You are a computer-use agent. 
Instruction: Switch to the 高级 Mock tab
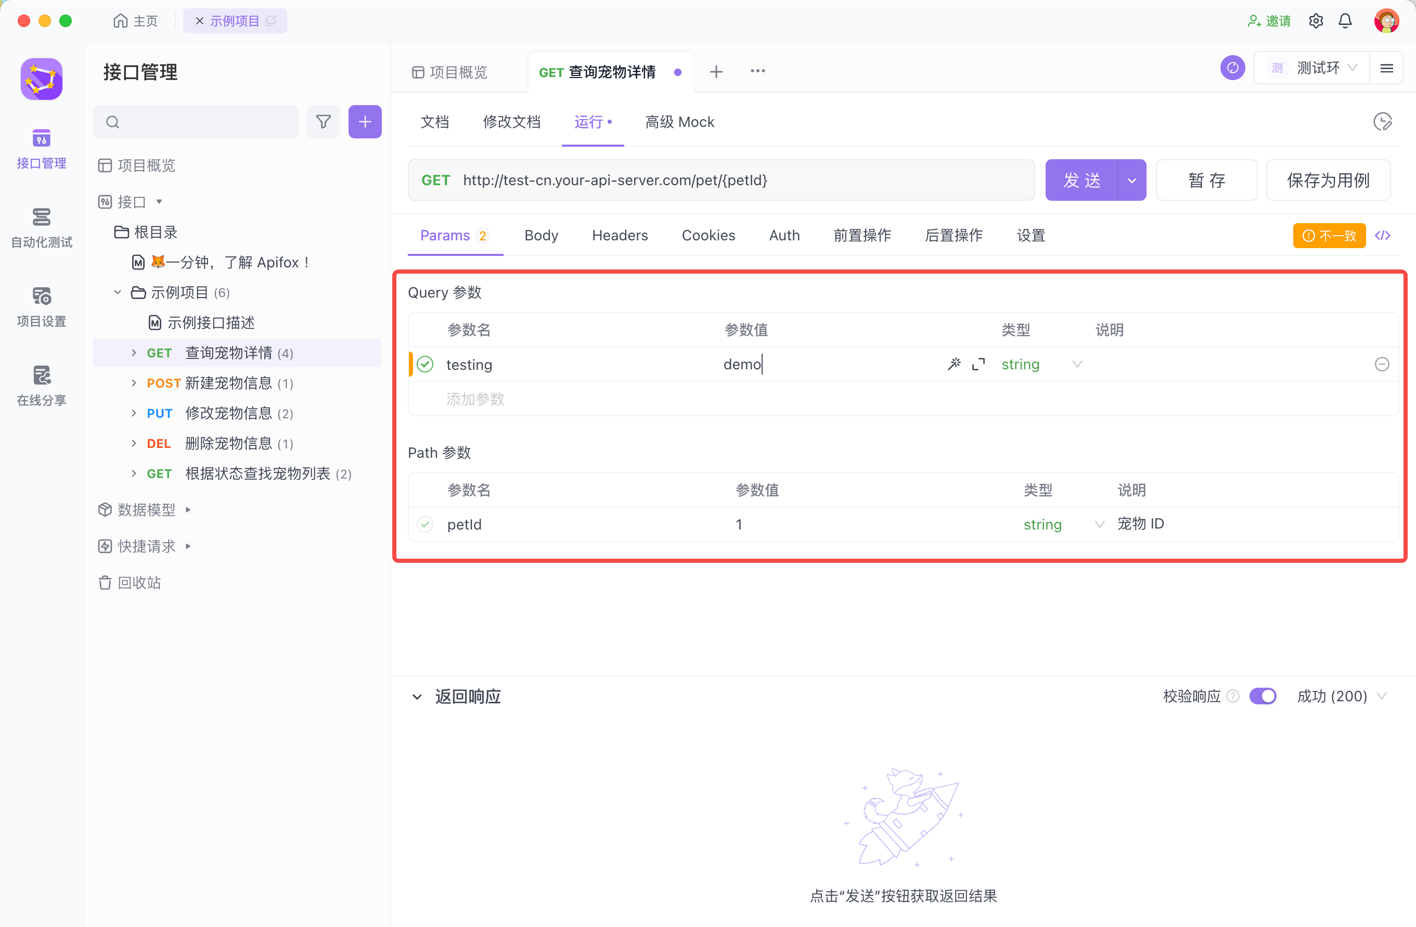(x=679, y=122)
